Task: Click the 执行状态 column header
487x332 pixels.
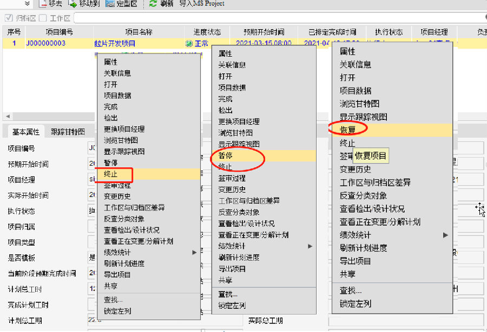Action: [x=389, y=32]
